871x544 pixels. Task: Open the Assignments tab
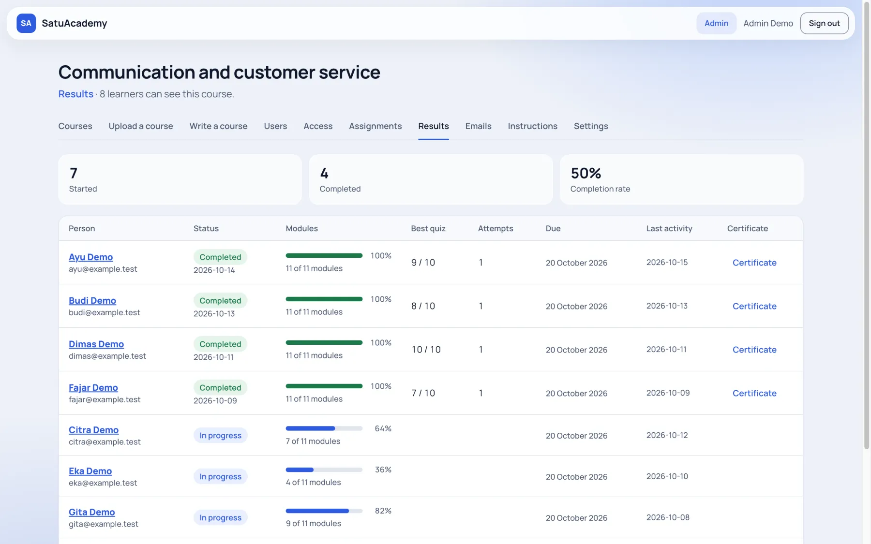375,126
